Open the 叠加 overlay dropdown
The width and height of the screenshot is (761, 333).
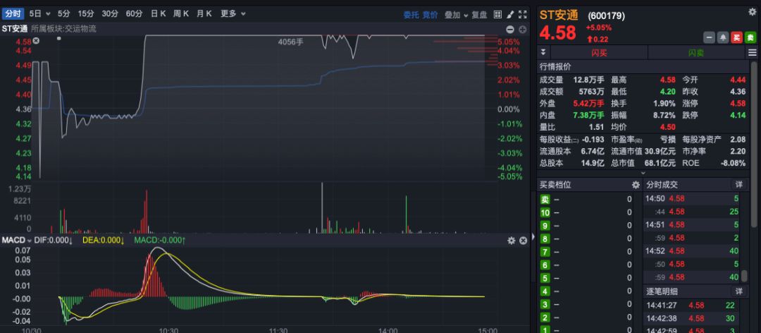click(456, 15)
